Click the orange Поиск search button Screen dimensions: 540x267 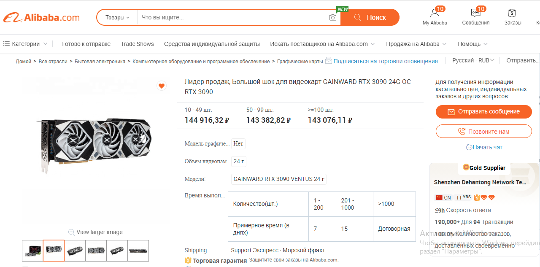[370, 17]
